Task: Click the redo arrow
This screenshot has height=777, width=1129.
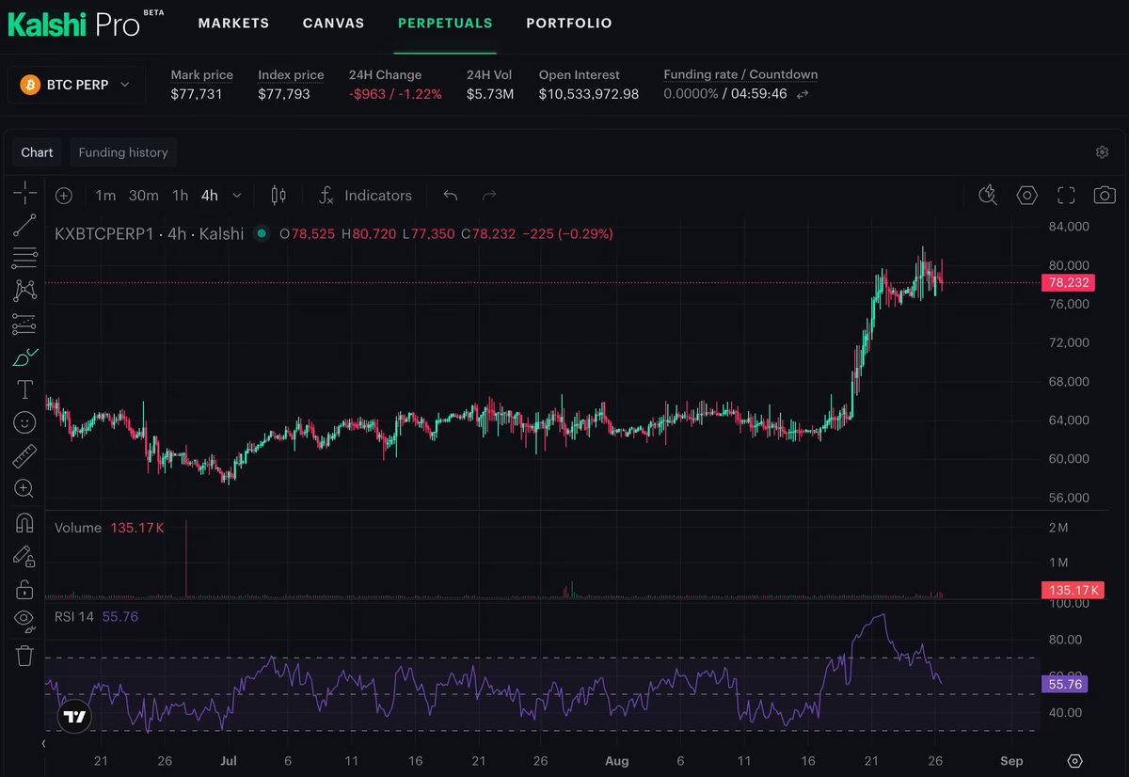Action: pos(489,196)
